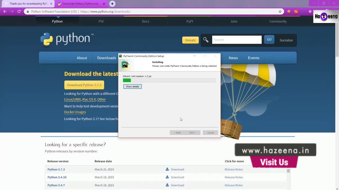Click the 'Release version' column header
Screen dimensions: 339x190
[58, 161]
